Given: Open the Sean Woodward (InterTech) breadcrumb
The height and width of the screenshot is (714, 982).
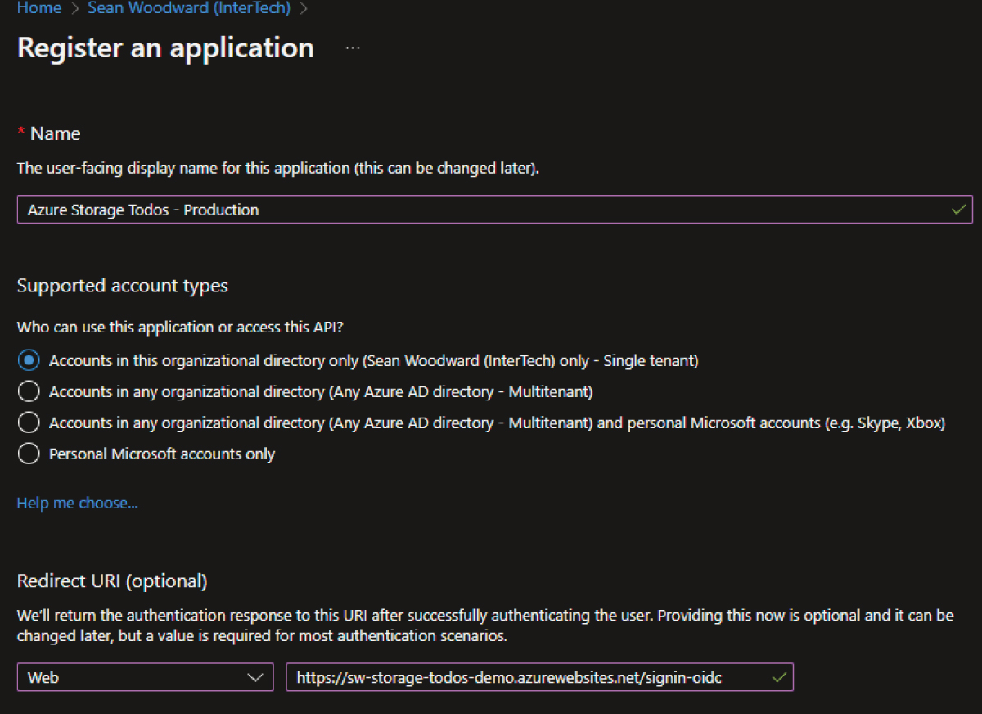Looking at the screenshot, I should point(189,8).
